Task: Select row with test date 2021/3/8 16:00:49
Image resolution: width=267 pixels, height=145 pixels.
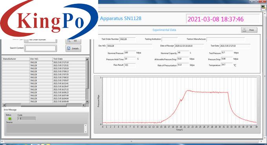Action: click(44, 101)
